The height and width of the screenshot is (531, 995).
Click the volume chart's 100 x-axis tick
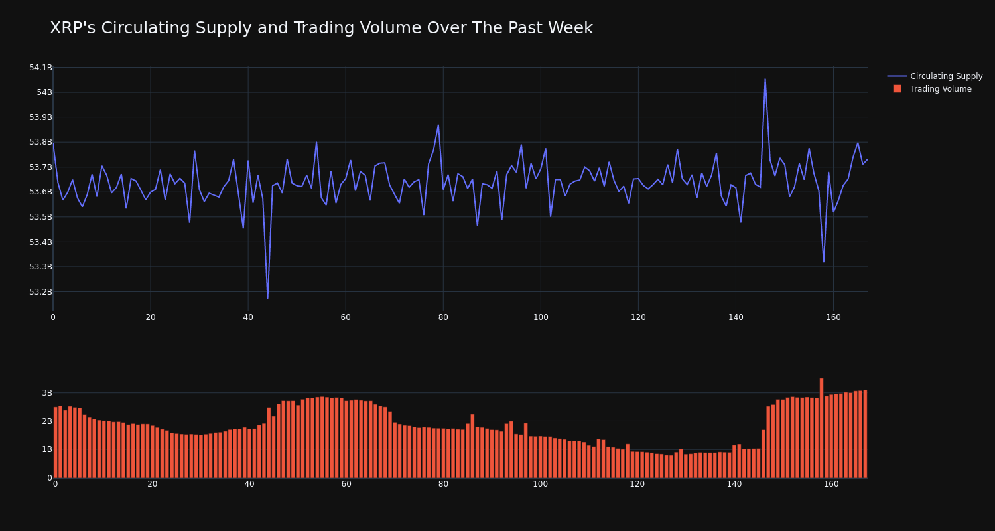[x=541, y=484]
